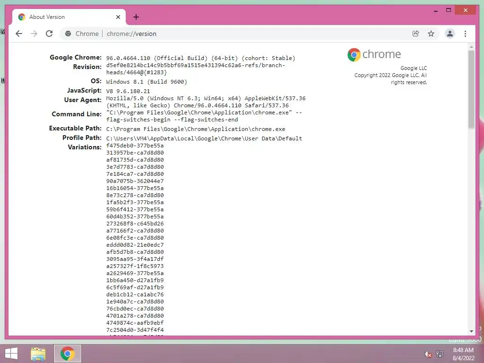
Task: Reload the chrome://version page
Action: click(x=49, y=34)
